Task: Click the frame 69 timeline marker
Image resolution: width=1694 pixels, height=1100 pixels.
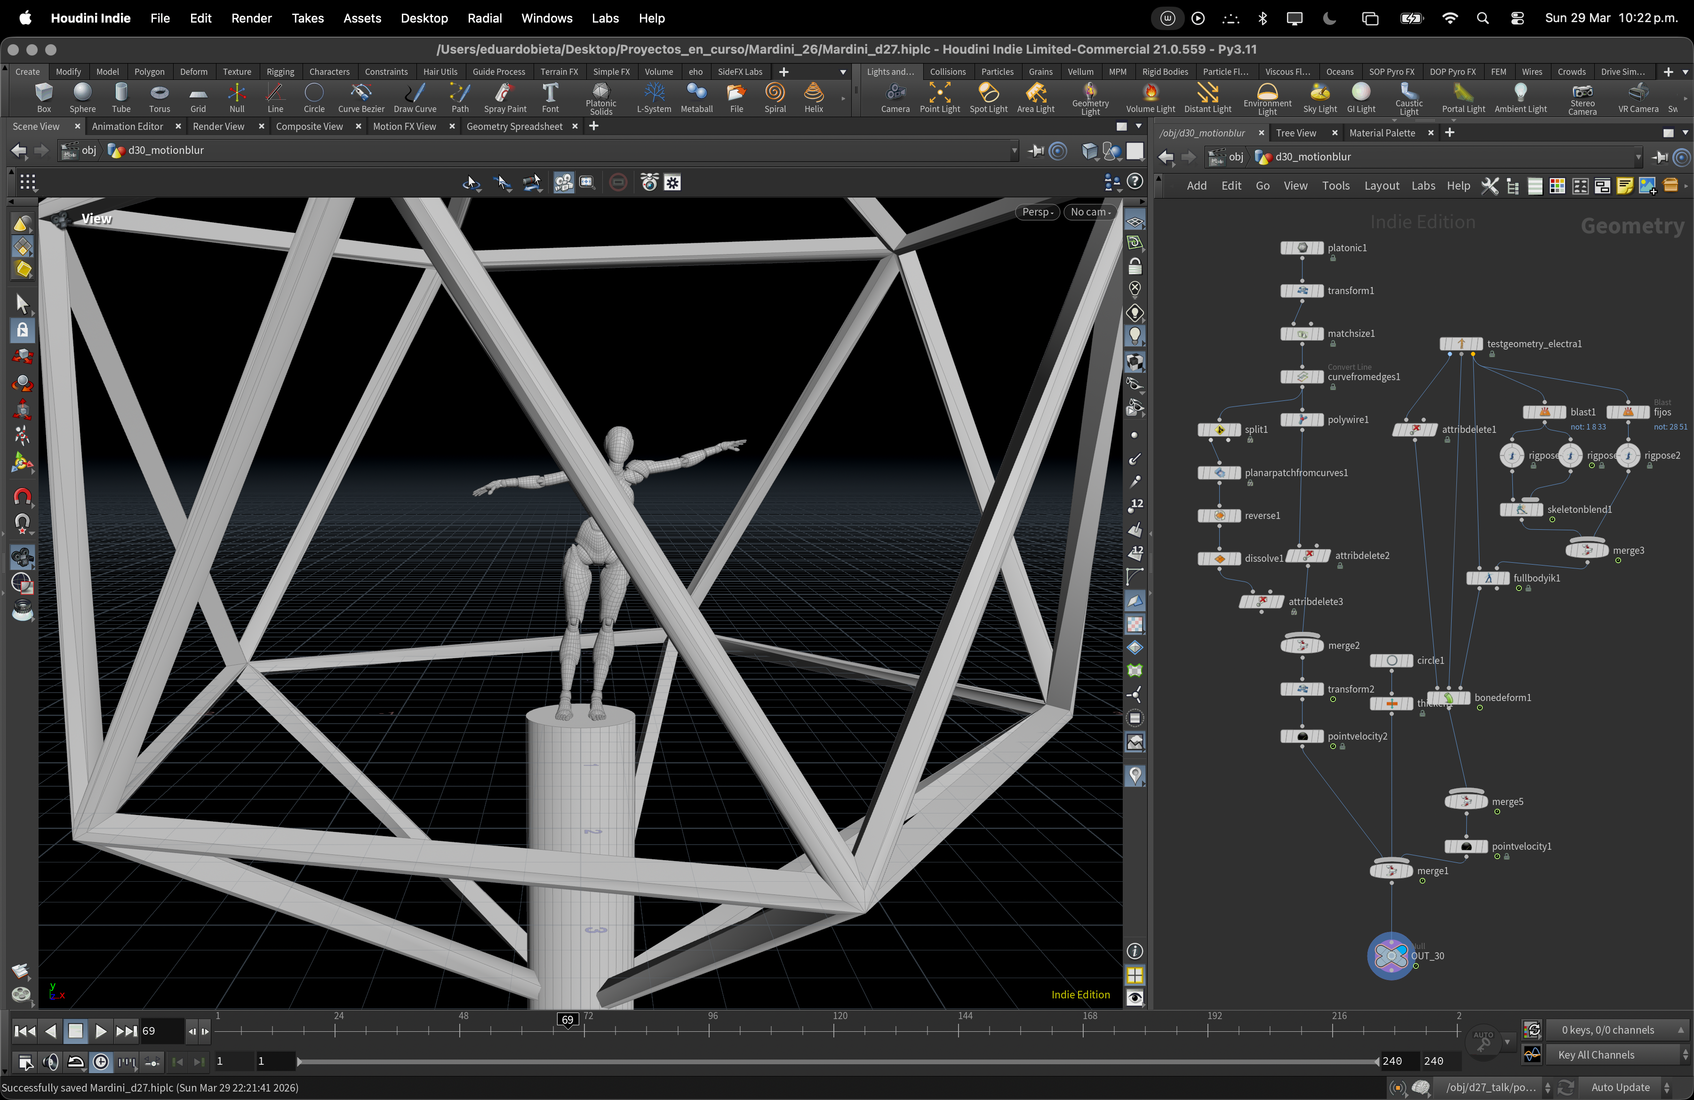Action: [x=567, y=1020]
